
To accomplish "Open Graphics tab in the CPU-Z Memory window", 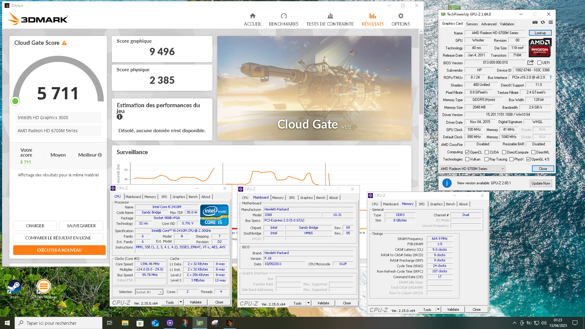I will (x=436, y=204).
